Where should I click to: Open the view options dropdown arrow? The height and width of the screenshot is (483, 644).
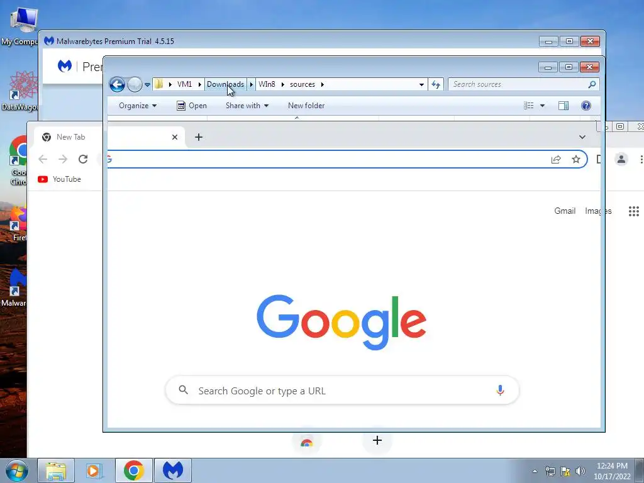point(542,106)
